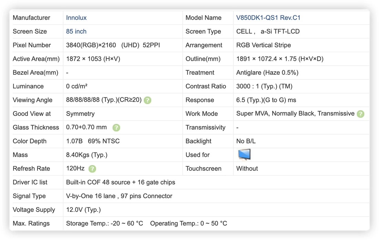Click the Max. Ratings temperature text
Screen dimensions: 379x240
point(146,223)
